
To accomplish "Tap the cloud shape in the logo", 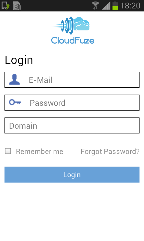I will tap(81, 24).
